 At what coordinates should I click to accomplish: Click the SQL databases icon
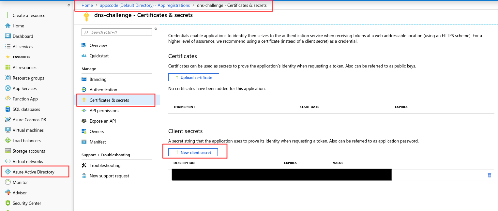coord(8,109)
